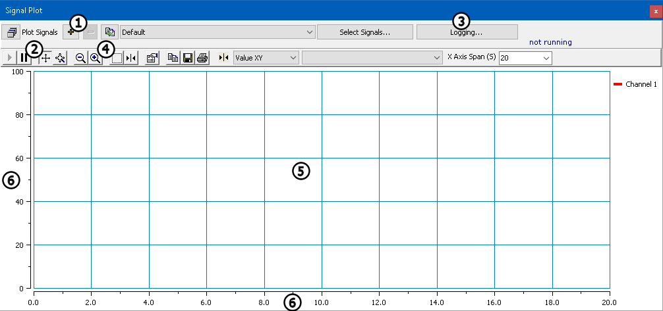
Task: Open the Logging... dialog
Action: (467, 32)
